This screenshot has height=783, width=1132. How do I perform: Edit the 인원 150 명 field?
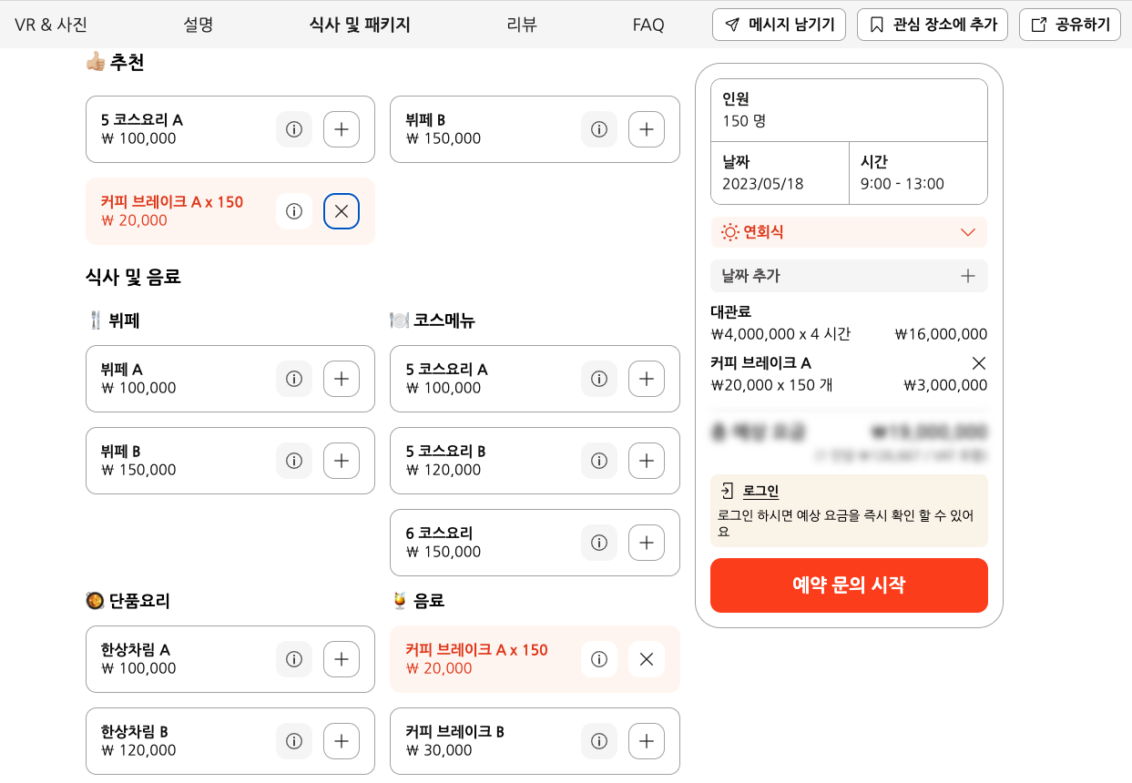coord(849,110)
